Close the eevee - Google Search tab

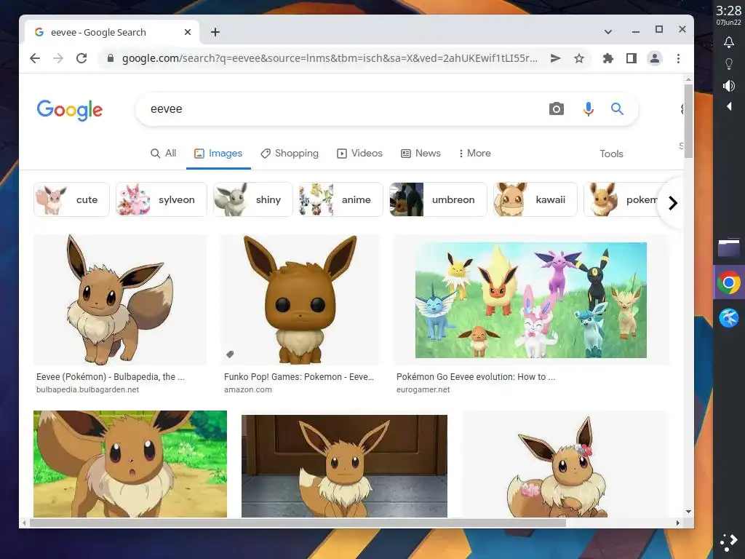(188, 32)
